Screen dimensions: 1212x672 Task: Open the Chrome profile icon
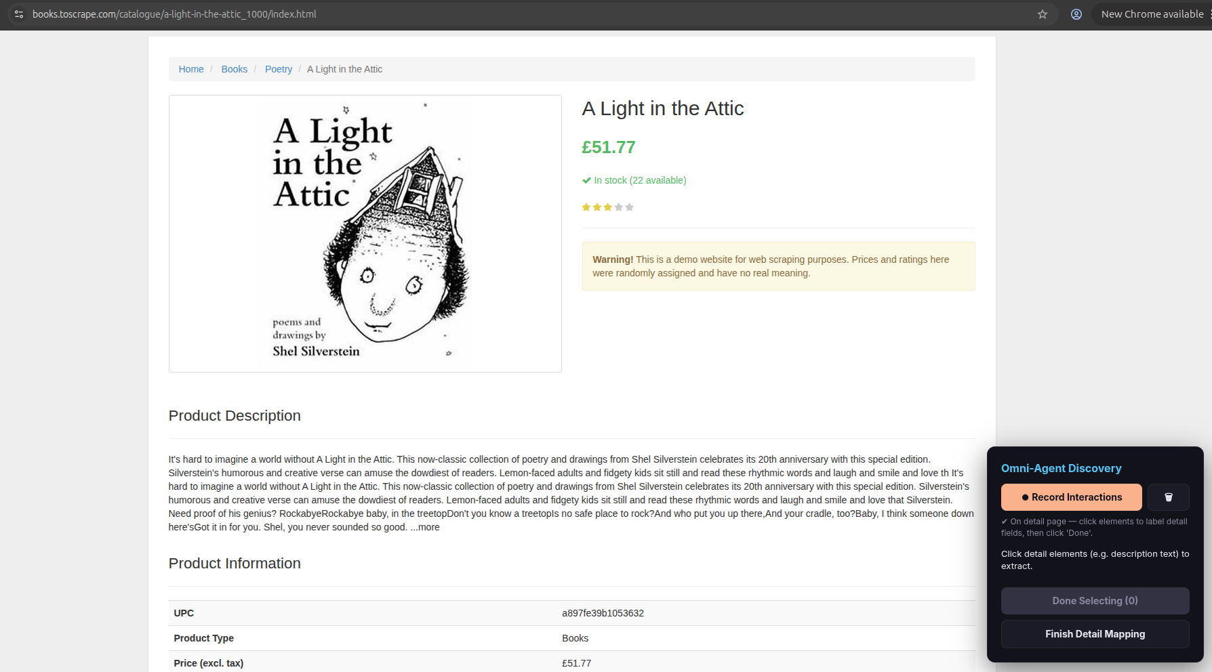tap(1076, 14)
